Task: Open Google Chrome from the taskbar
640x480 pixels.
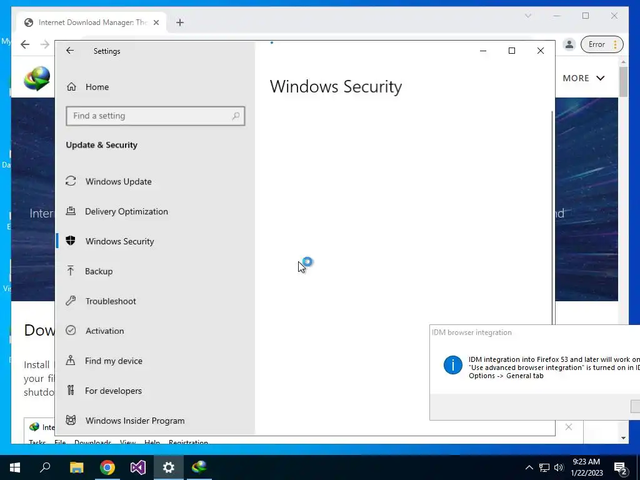Action: point(107,467)
